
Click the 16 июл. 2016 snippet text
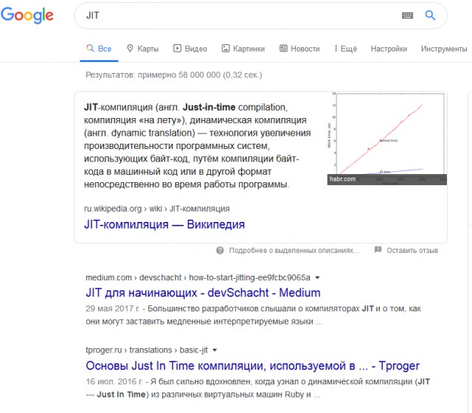(257, 388)
